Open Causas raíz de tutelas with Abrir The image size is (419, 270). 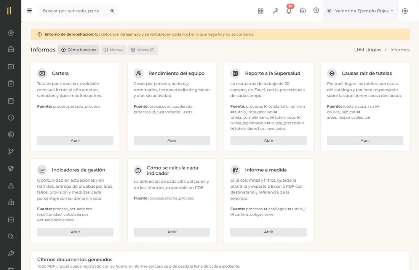pyautogui.click(x=365, y=141)
